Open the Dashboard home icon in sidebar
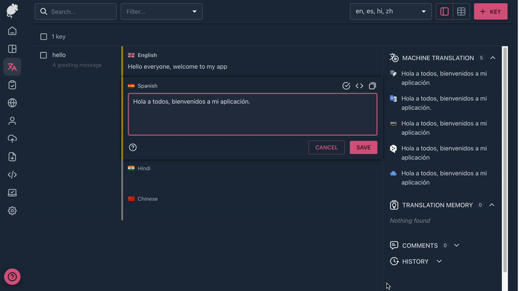 tap(12, 31)
